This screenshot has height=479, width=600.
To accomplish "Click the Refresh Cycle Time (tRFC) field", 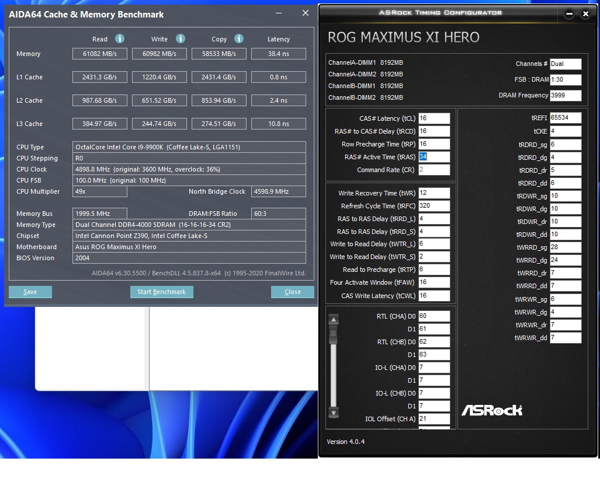I will pos(434,206).
